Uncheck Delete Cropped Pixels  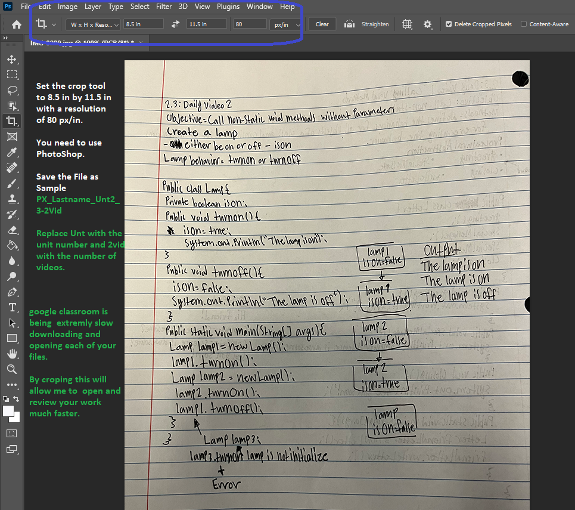click(449, 24)
